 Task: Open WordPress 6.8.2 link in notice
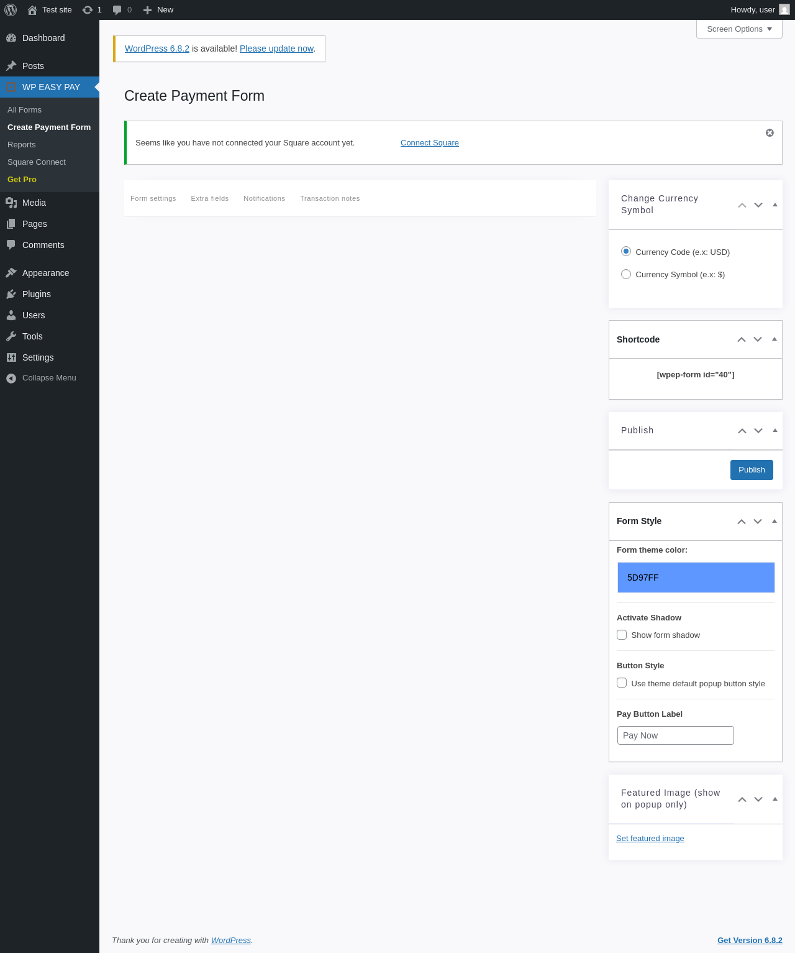pos(157,48)
